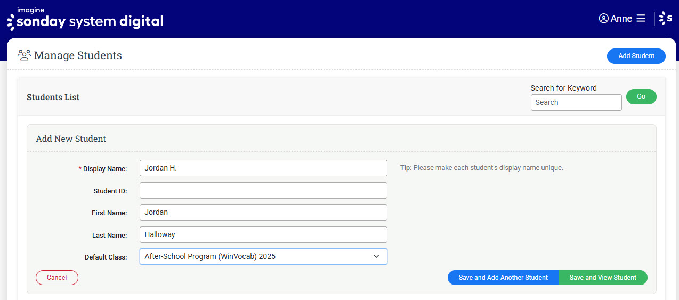This screenshot has height=300, width=679.
Task: Click Save and Add Another Student
Action: click(503, 278)
